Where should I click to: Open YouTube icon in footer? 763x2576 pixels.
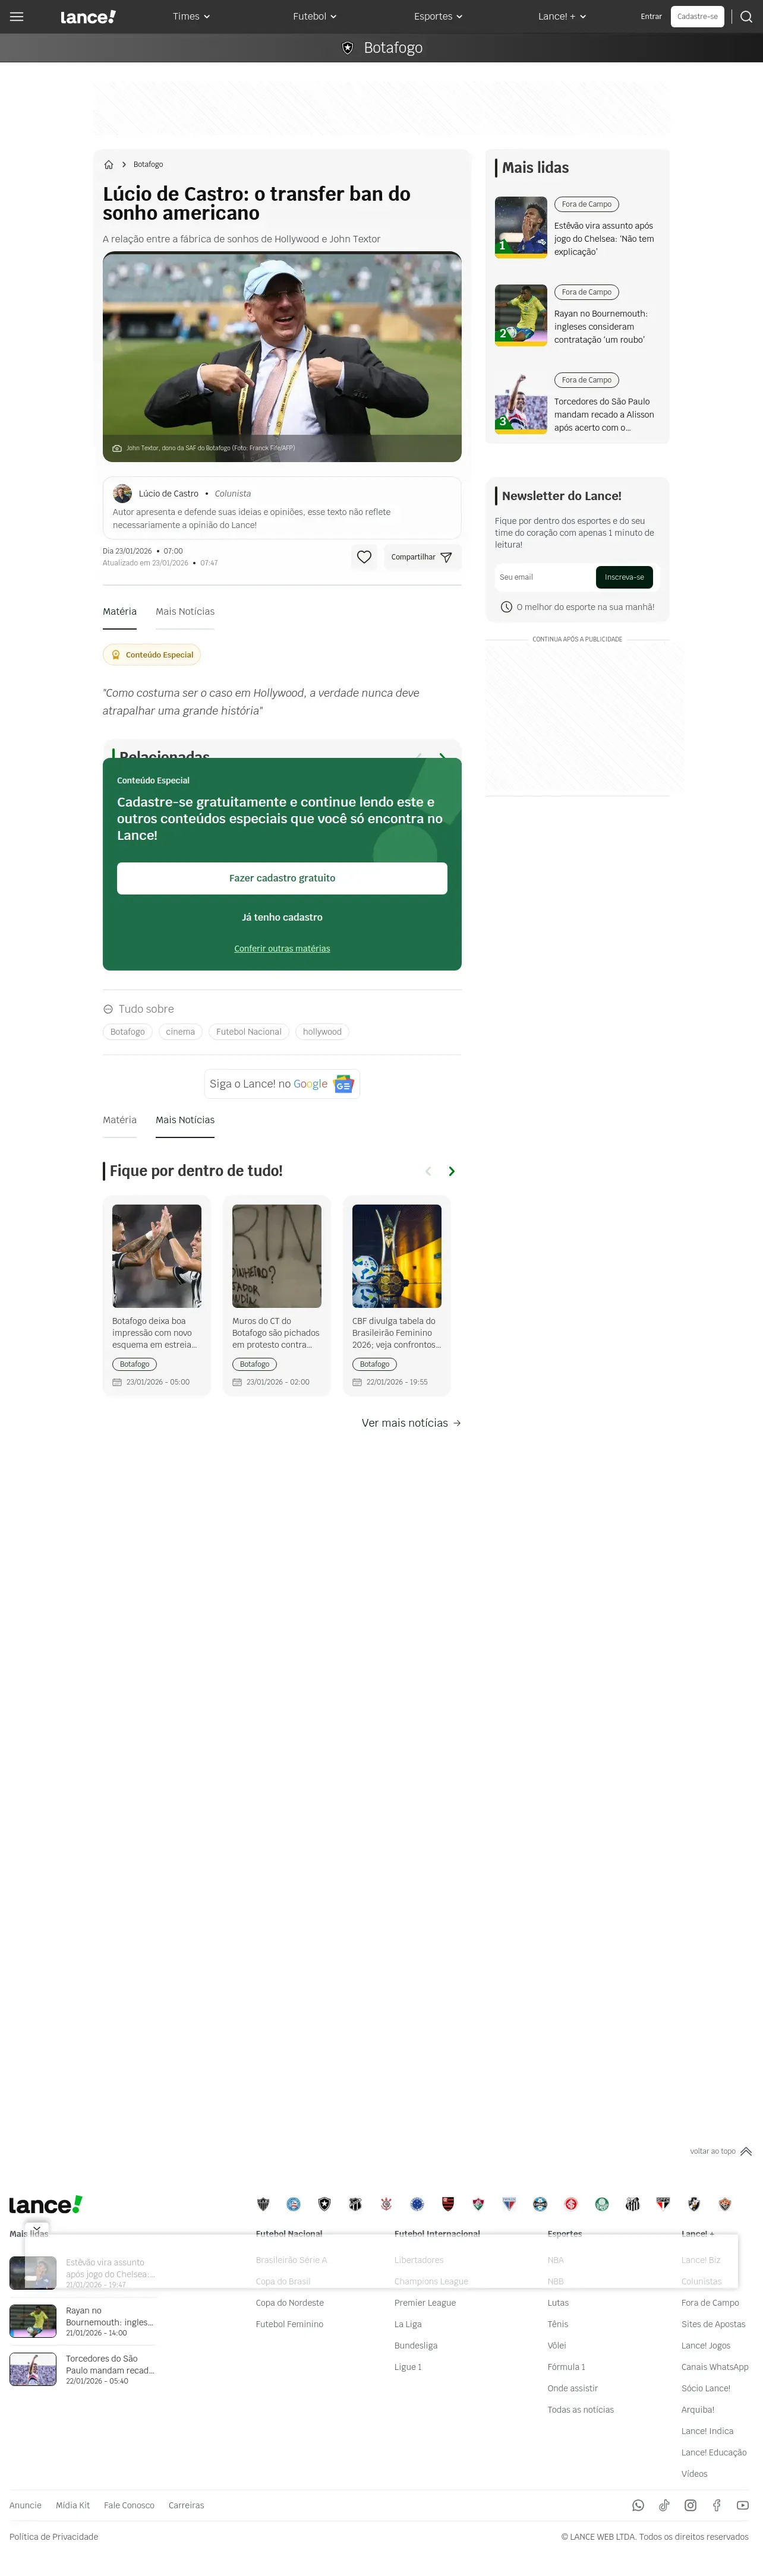pyautogui.click(x=742, y=2505)
